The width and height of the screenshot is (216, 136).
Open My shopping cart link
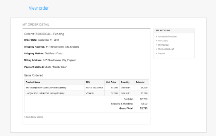[x=166, y=49]
